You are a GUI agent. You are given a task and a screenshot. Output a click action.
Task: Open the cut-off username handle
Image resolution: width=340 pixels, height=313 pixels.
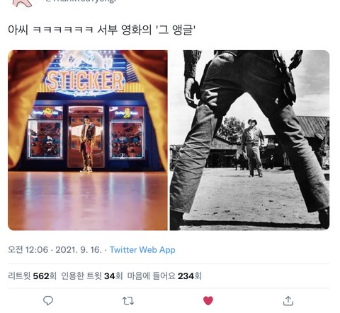tap(80, 1)
